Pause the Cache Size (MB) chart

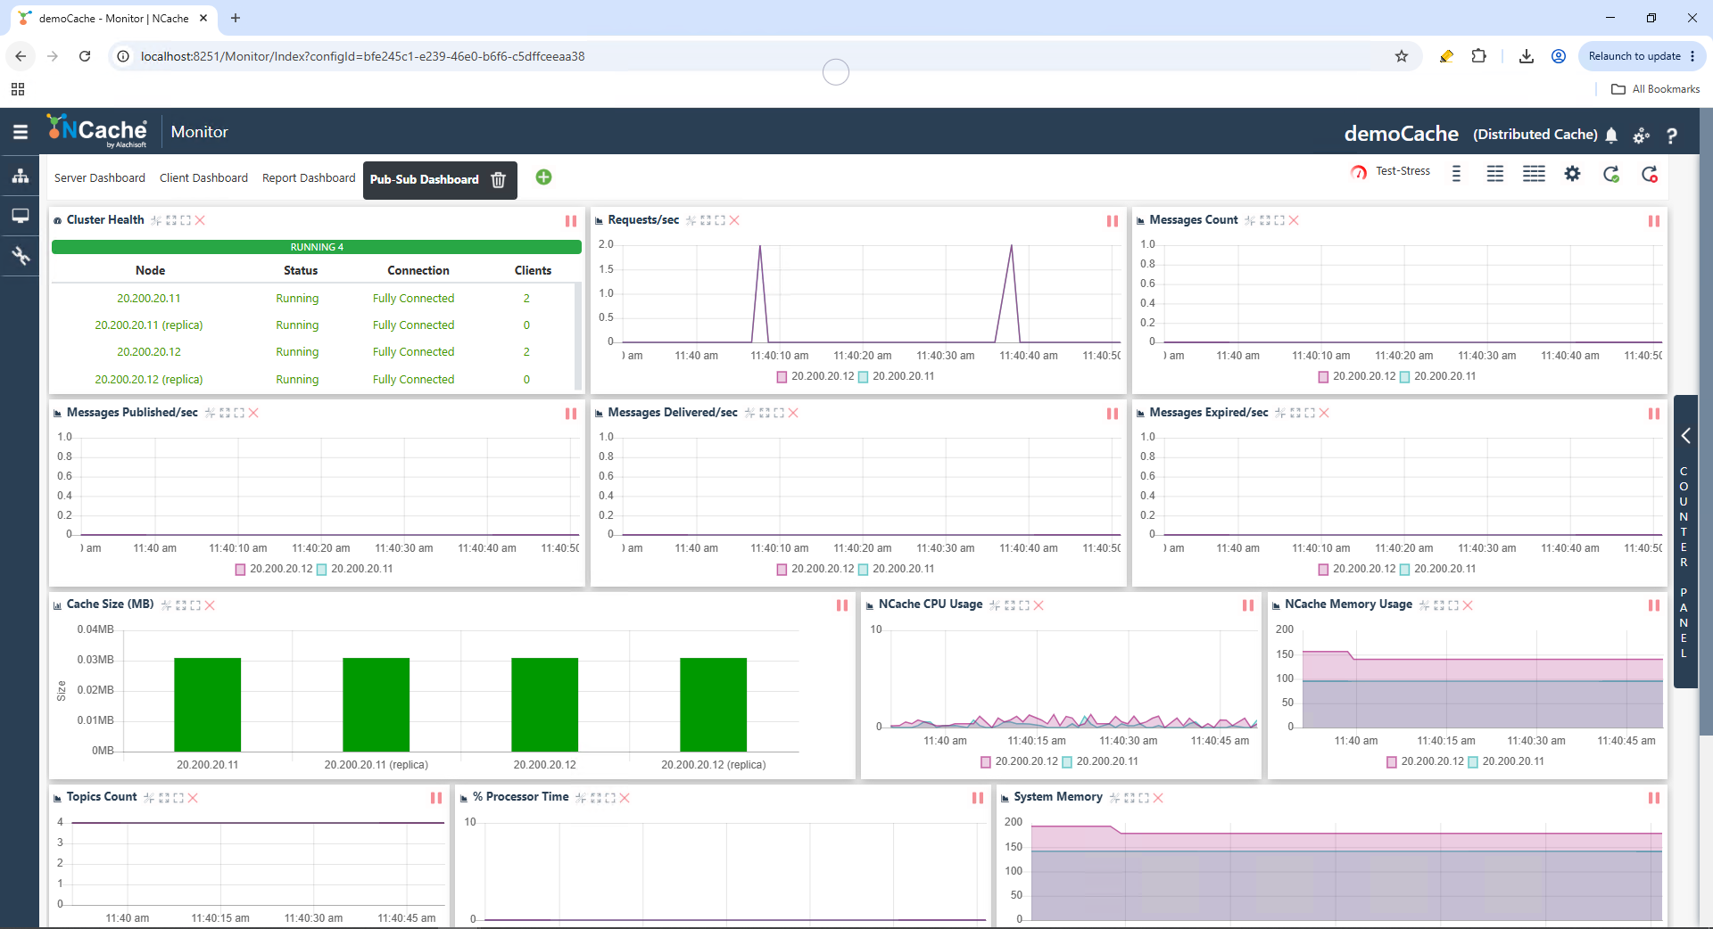[842, 605]
